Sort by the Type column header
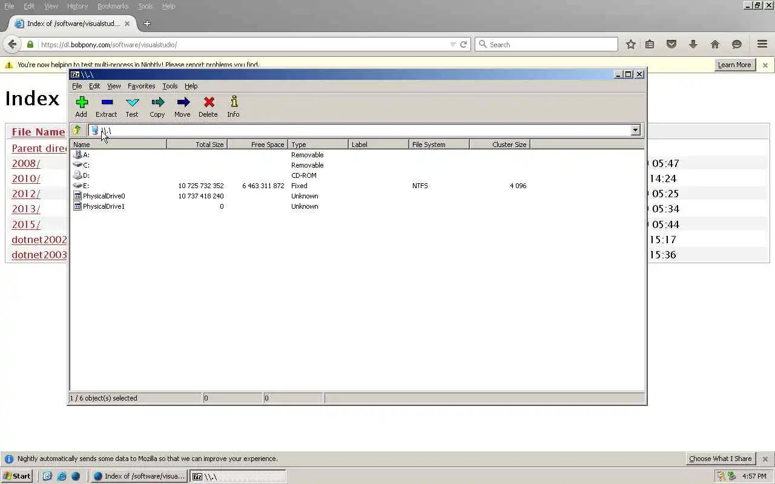 (318, 145)
